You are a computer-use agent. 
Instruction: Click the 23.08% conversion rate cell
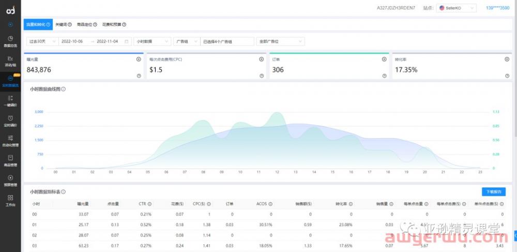(345, 225)
